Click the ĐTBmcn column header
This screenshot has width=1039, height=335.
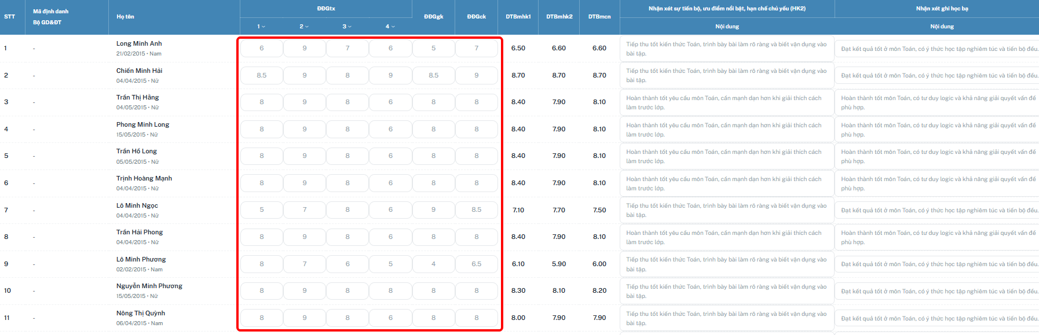click(599, 17)
